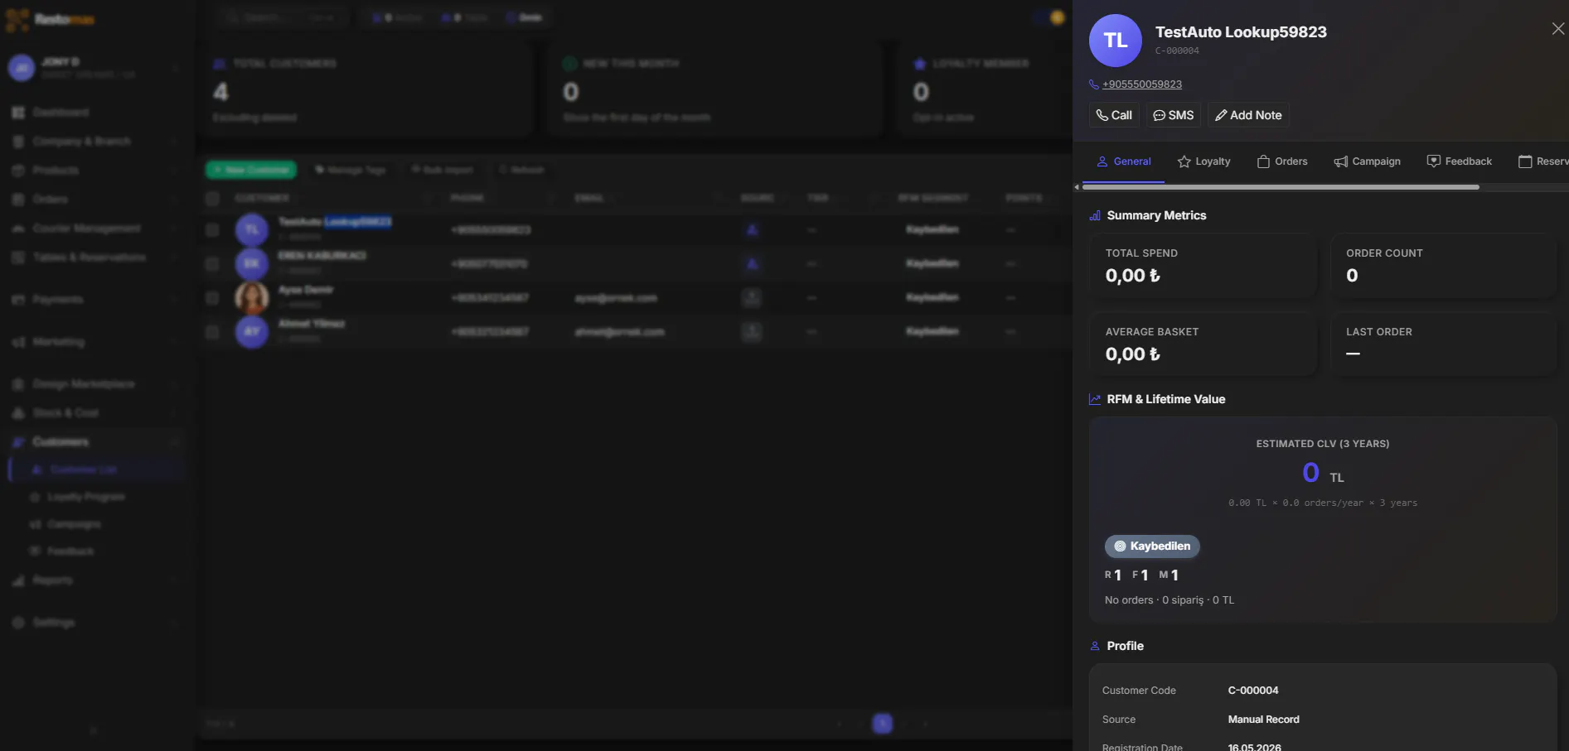The image size is (1569, 751).
Task: Open phone number +905550059823 link
Action: (x=1141, y=84)
